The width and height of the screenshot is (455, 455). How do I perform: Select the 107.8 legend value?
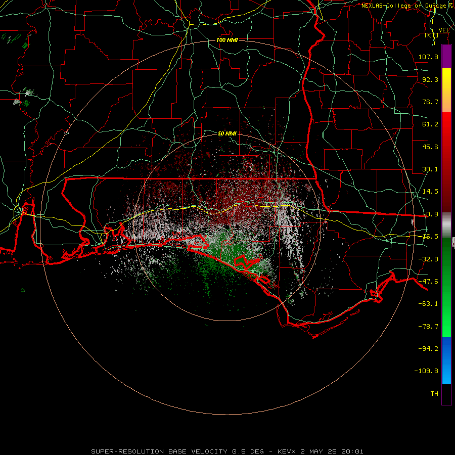(428, 57)
